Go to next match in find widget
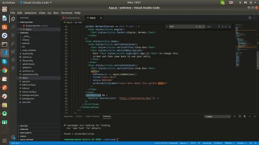This screenshot has height=145, width=259. click(222, 27)
